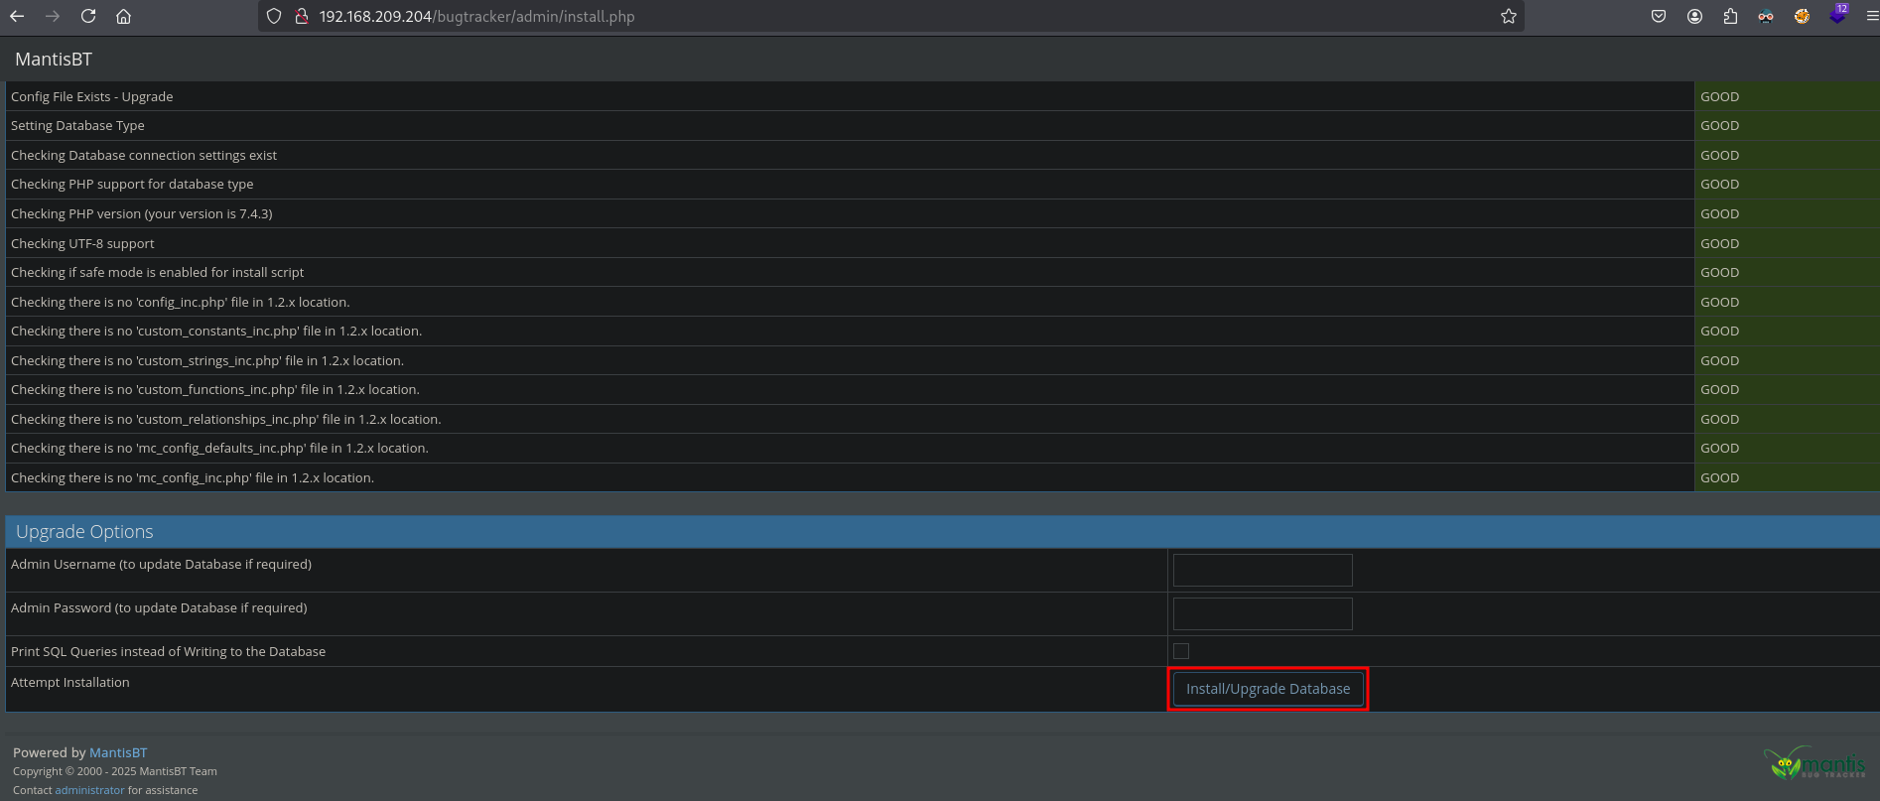The height and width of the screenshot is (801, 1880).
Task: Click the tracking protection shield icon
Action: click(274, 16)
